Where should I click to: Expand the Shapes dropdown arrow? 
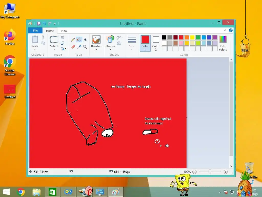tap(110, 50)
